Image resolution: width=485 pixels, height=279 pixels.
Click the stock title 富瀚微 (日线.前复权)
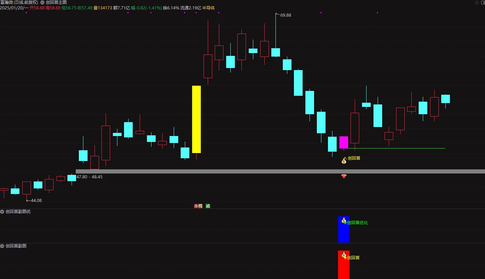coord(19,2)
